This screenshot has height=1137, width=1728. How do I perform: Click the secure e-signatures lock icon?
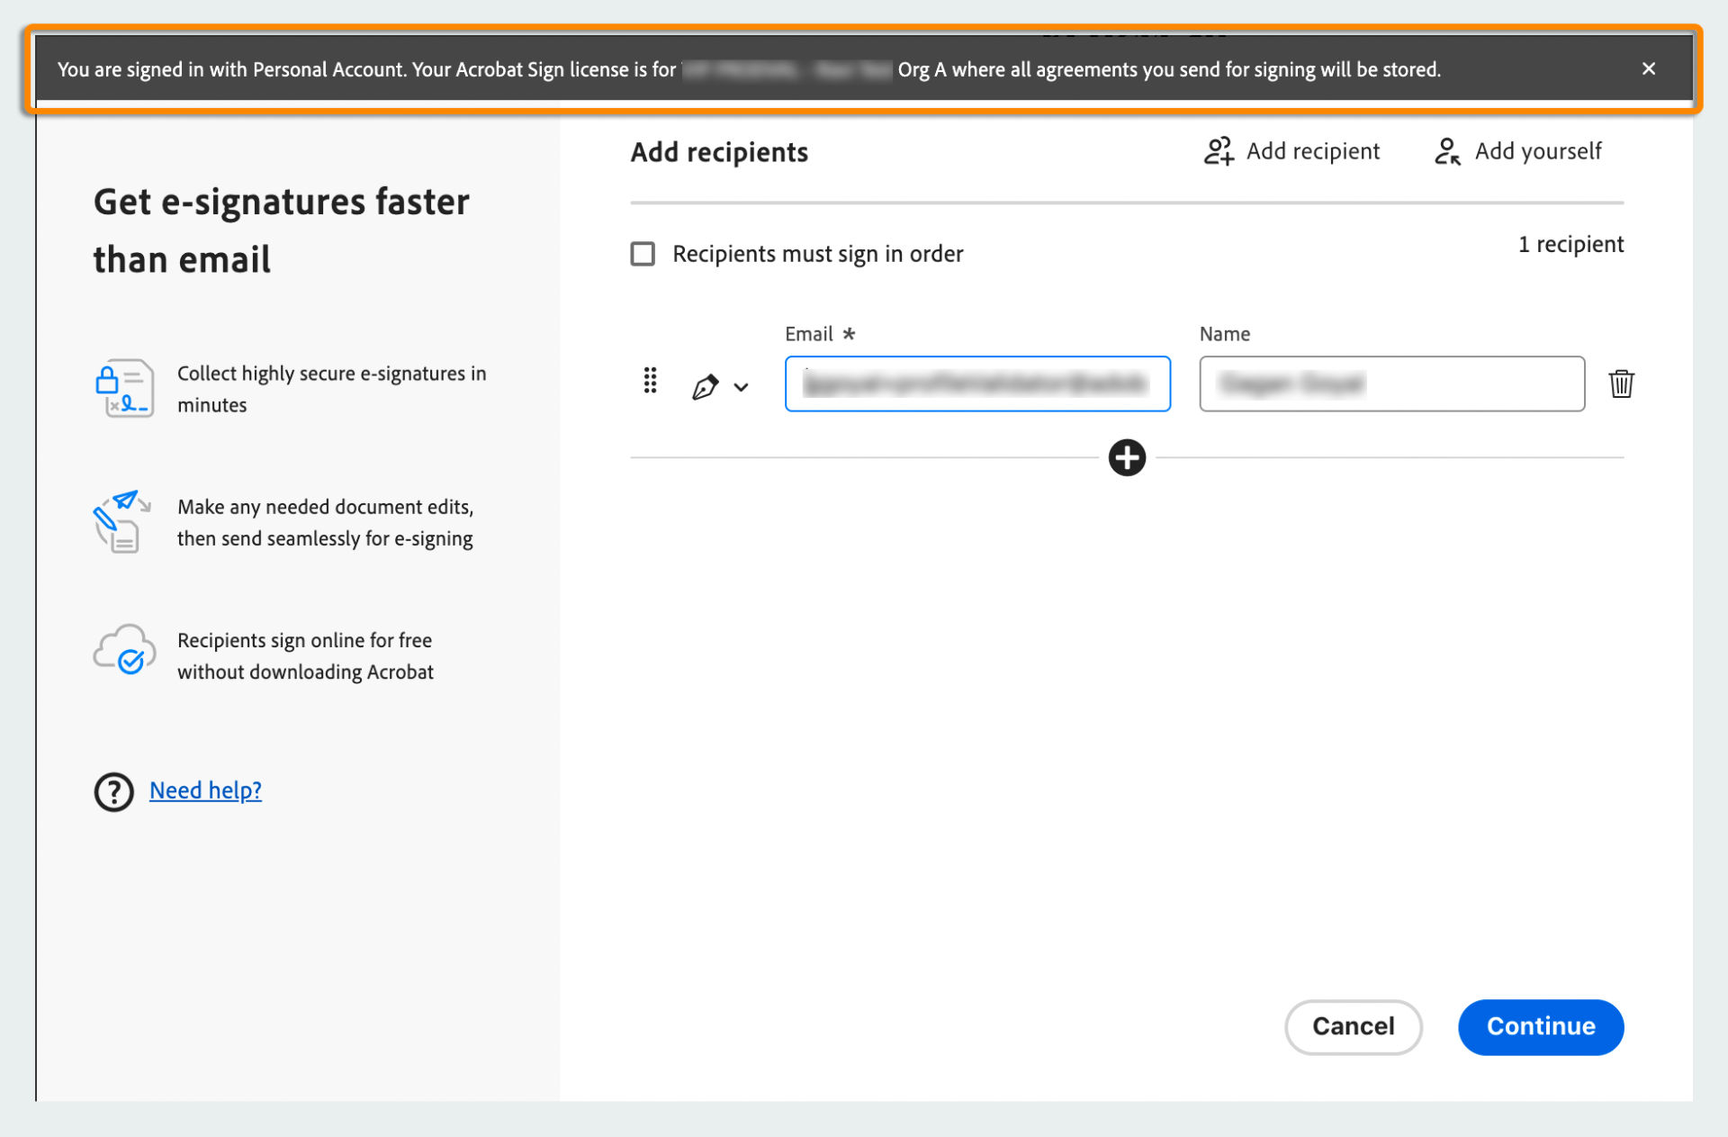123,388
